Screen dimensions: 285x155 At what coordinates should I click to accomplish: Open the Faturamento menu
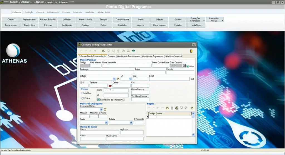[53, 12]
